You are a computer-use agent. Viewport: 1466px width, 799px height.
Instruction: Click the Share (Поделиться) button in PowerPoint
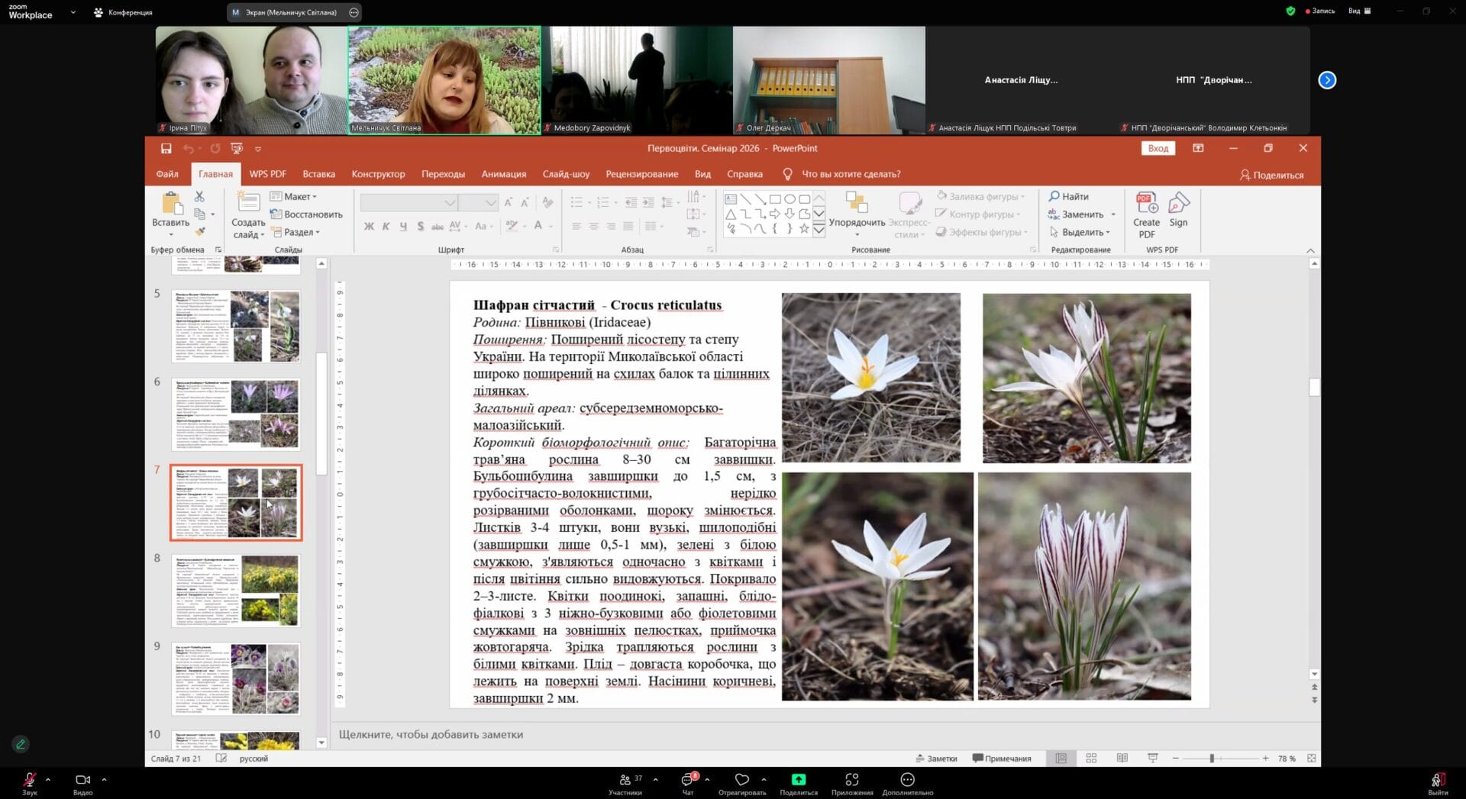coord(1271,175)
